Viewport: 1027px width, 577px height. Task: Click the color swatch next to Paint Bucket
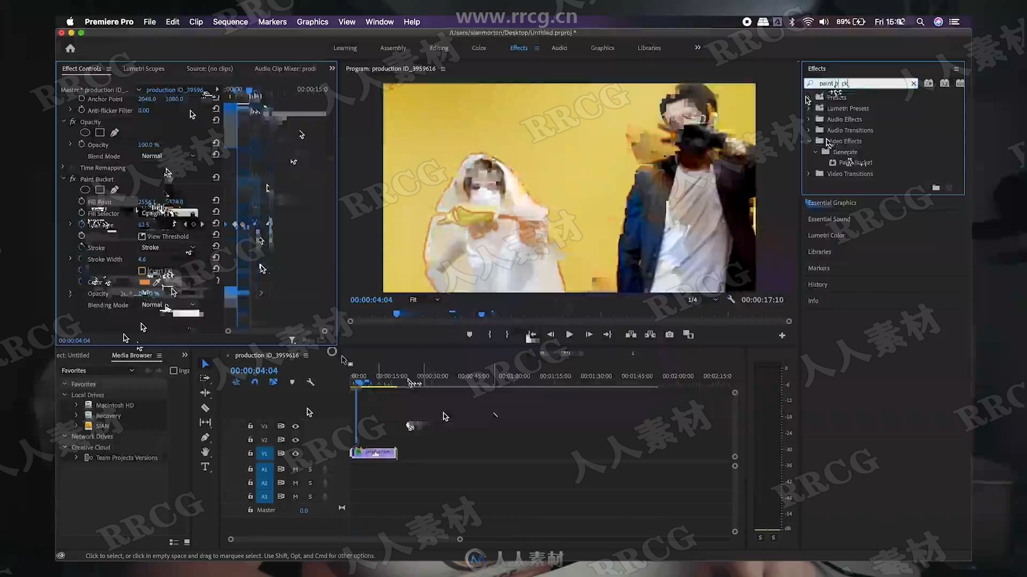click(x=144, y=281)
